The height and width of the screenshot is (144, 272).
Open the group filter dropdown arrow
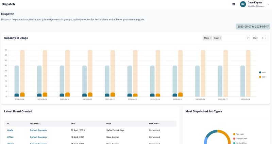click(x=248, y=38)
